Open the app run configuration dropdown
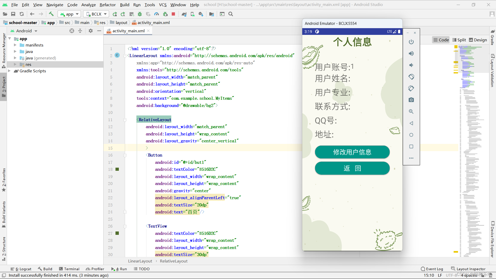This screenshot has width=496, height=279. tap(69, 14)
